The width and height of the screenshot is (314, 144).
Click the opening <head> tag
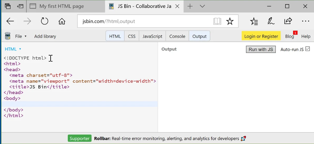[12, 69]
